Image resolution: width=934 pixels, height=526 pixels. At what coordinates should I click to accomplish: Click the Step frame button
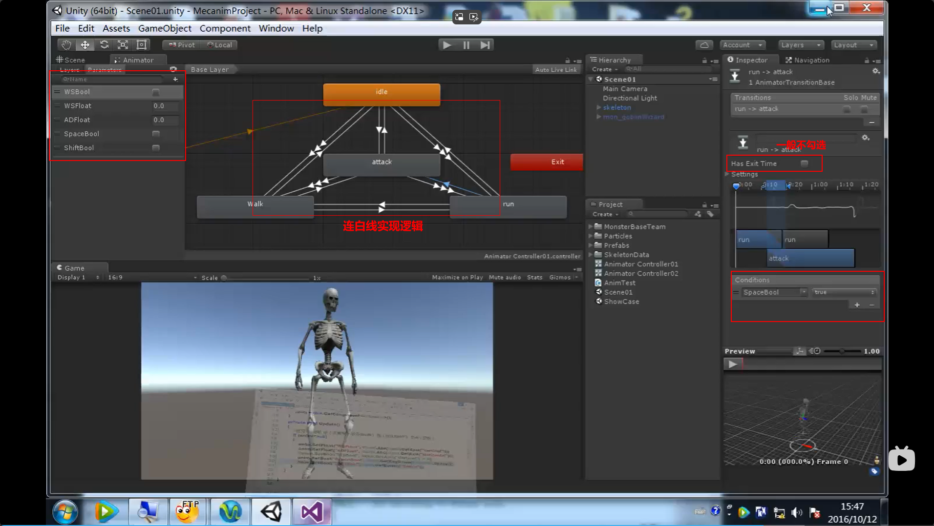pyautogui.click(x=485, y=45)
